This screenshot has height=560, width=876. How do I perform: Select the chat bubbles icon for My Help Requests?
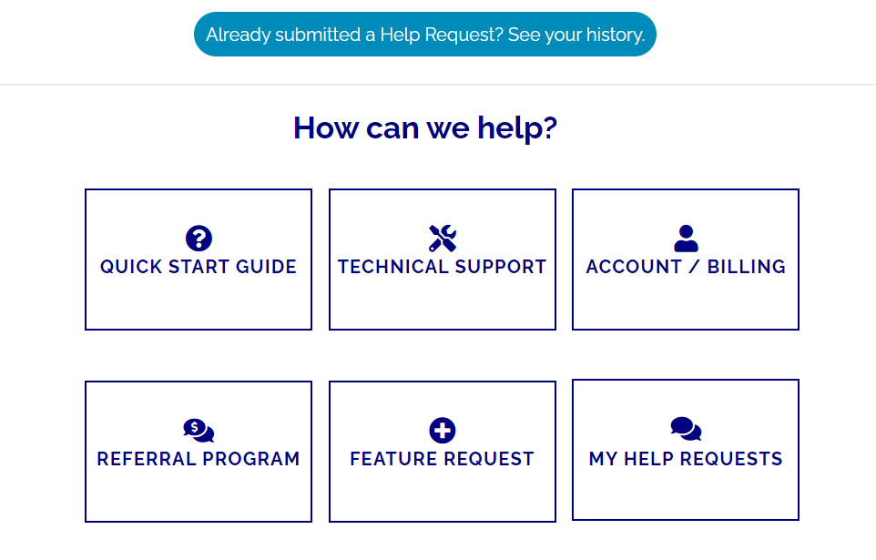point(686,429)
